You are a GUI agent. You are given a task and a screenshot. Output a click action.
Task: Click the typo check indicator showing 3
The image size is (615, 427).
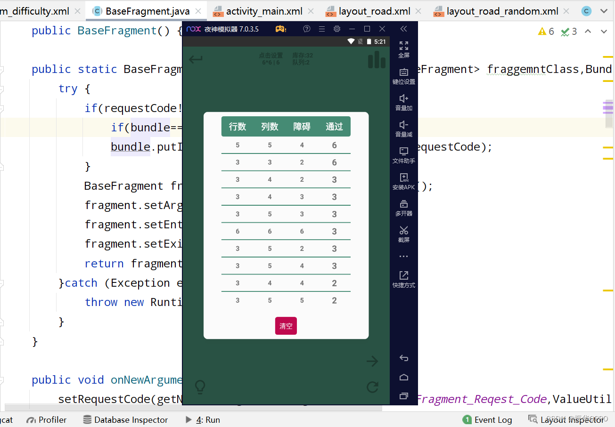[569, 32]
